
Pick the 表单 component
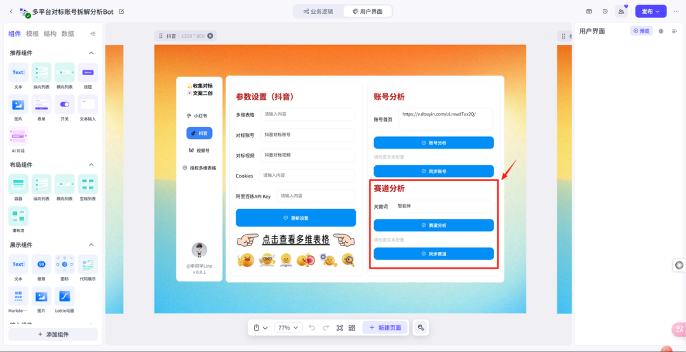[41, 108]
